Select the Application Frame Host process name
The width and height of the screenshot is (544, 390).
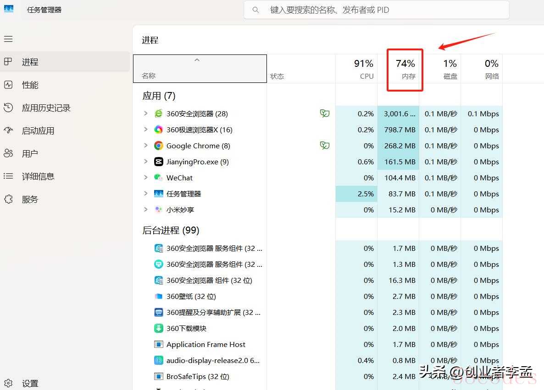pos(206,344)
